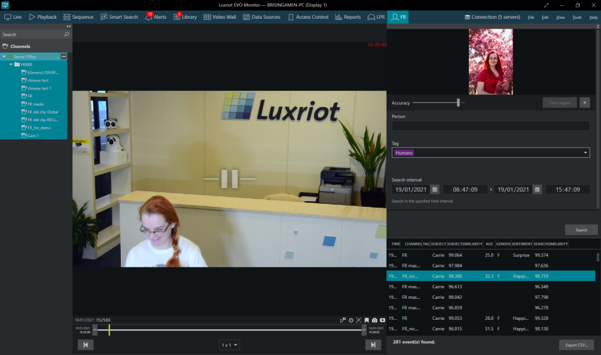601x355 pixels.
Task: Click the start time 08:47:09 field
Action: click(x=465, y=189)
